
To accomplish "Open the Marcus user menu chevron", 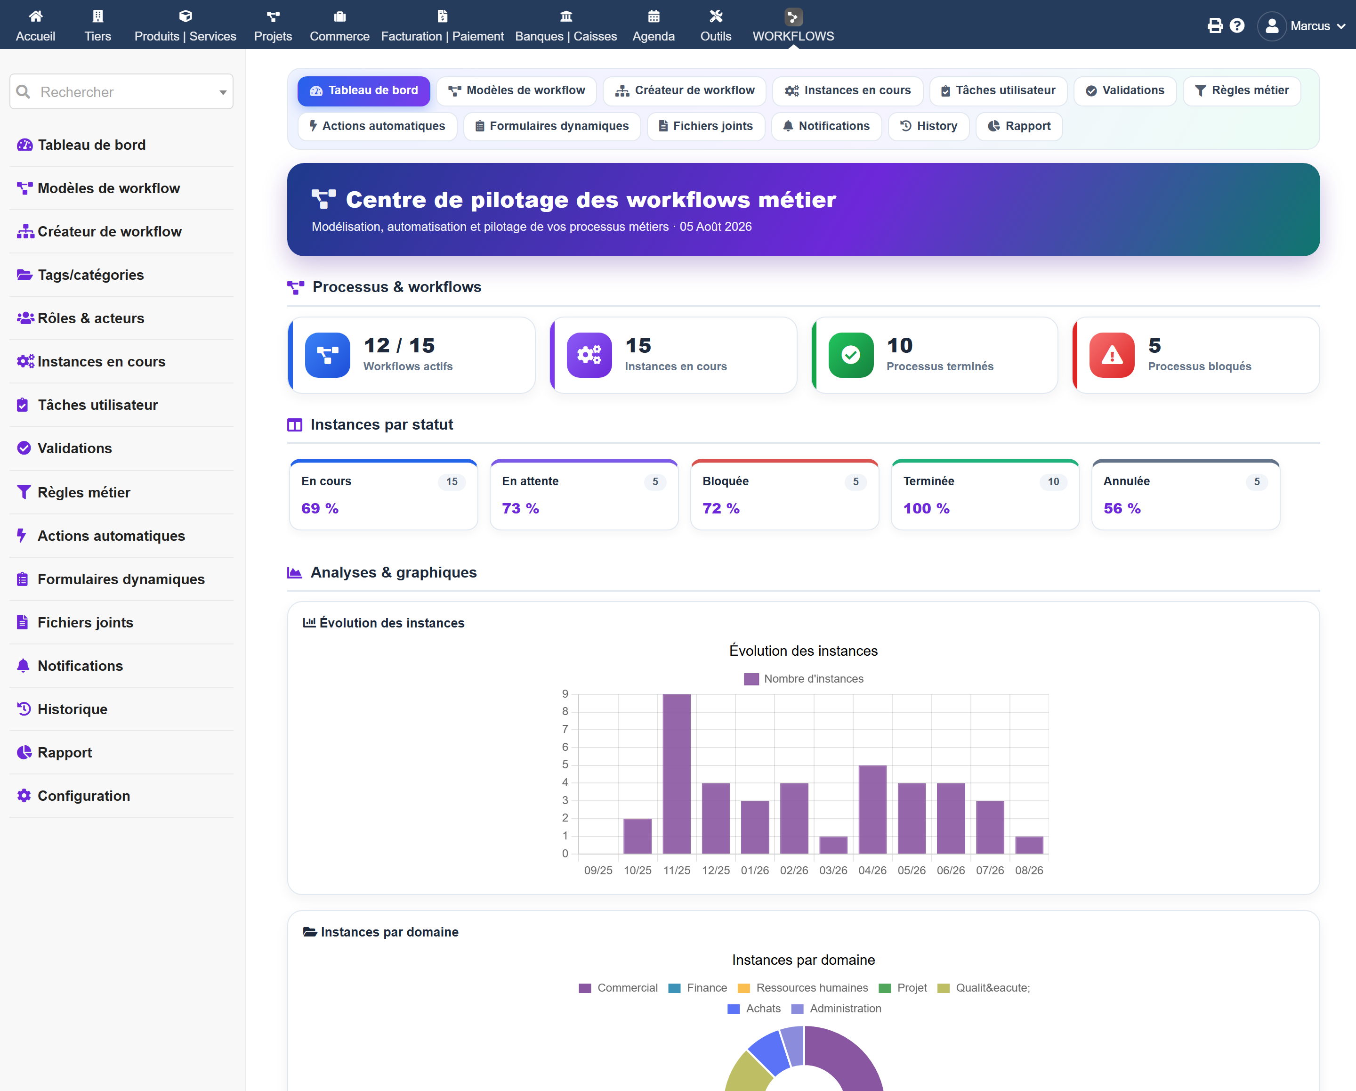I will point(1341,26).
